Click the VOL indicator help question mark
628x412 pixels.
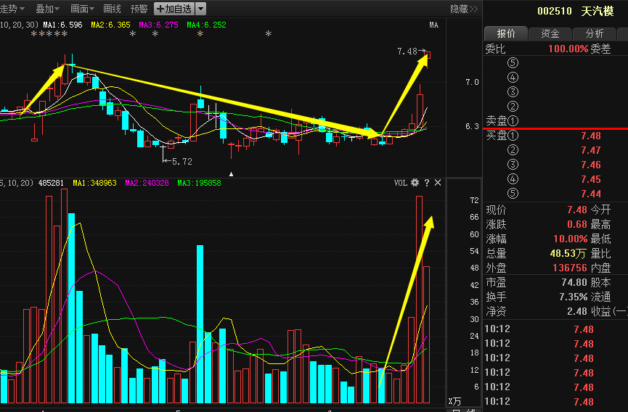pyautogui.click(x=427, y=183)
